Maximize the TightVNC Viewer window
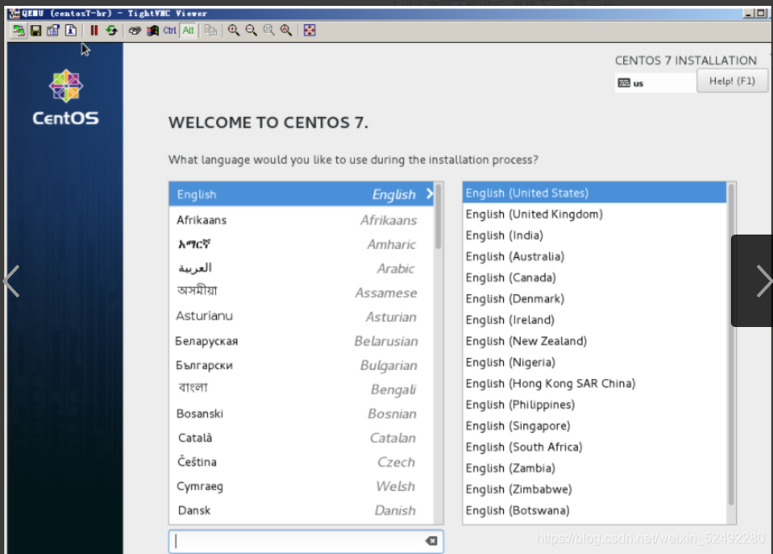773x554 pixels. coord(760,13)
